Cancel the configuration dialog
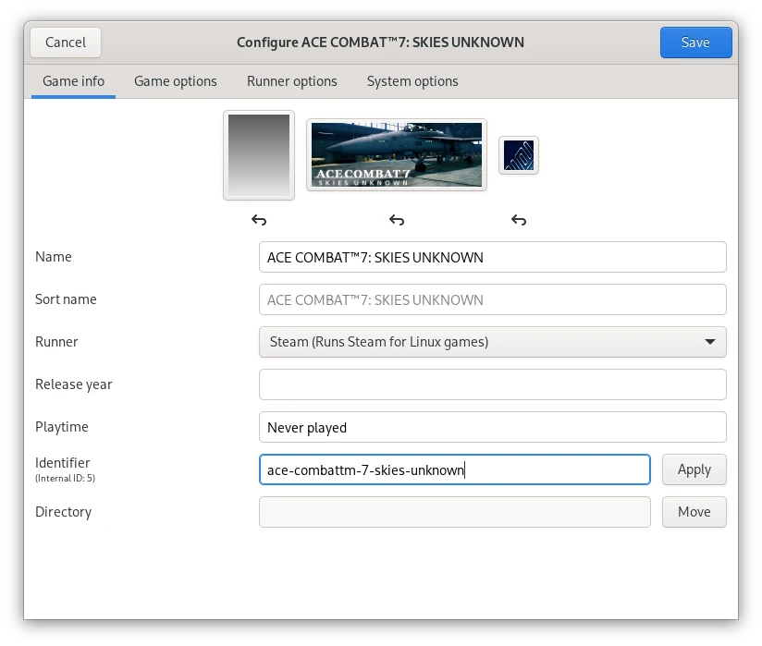762x646 pixels. (x=66, y=43)
